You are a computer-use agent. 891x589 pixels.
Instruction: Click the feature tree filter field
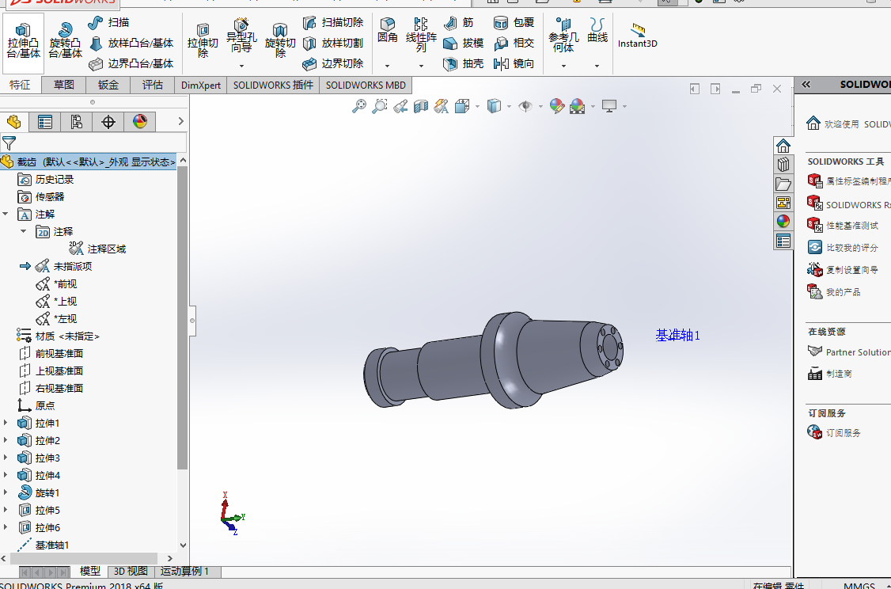[x=93, y=142]
